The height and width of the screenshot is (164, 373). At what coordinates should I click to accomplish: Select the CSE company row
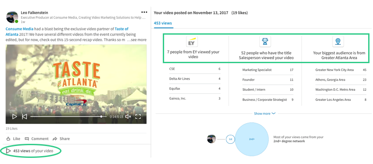[195, 69]
